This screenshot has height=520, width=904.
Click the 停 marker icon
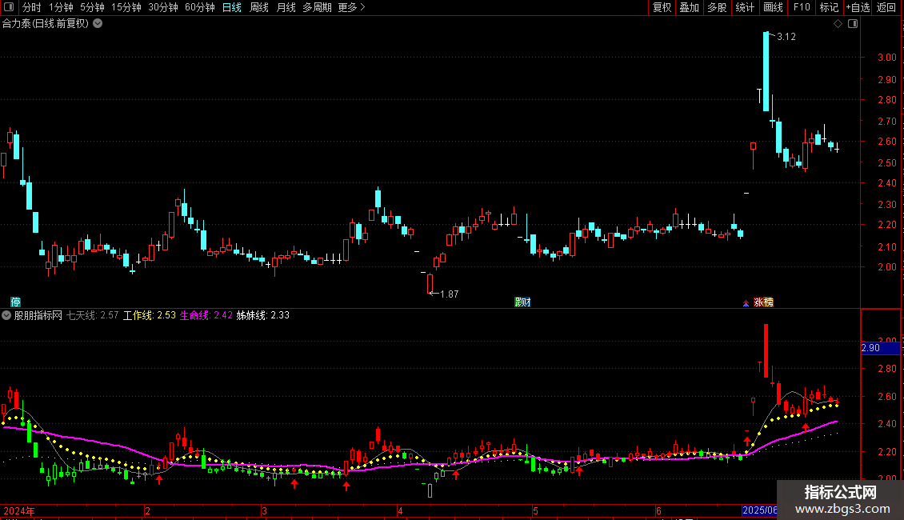click(15, 302)
